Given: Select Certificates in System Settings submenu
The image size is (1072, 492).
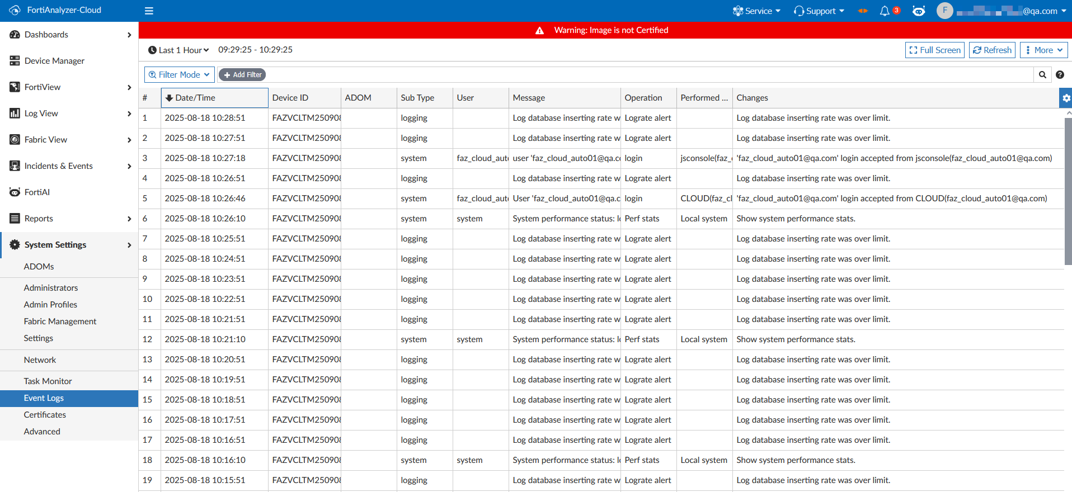Looking at the screenshot, I should (x=45, y=415).
